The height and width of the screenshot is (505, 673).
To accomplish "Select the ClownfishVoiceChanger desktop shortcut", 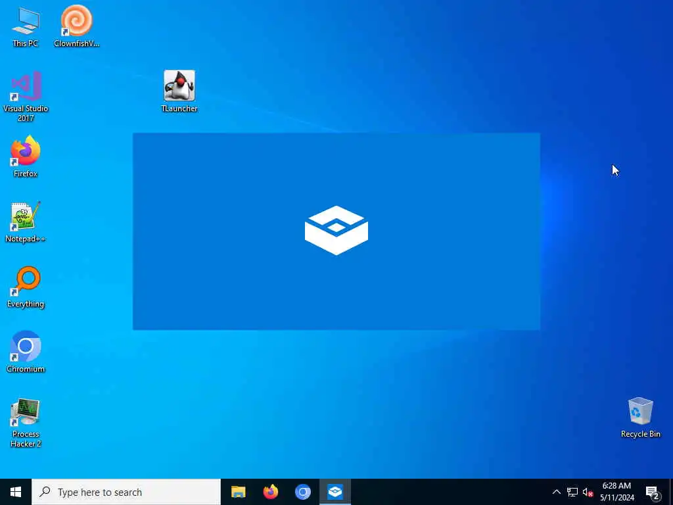I will [x=76, y=26].
